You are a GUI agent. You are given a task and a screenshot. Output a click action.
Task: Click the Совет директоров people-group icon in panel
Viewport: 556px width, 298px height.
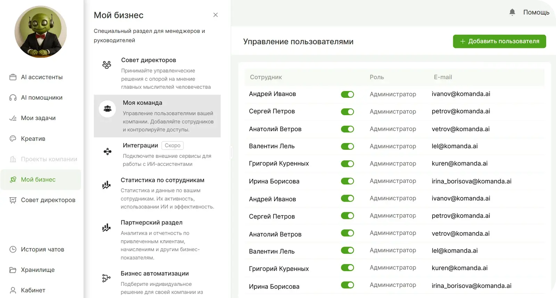pyautogui.click(x=107, y=65)
